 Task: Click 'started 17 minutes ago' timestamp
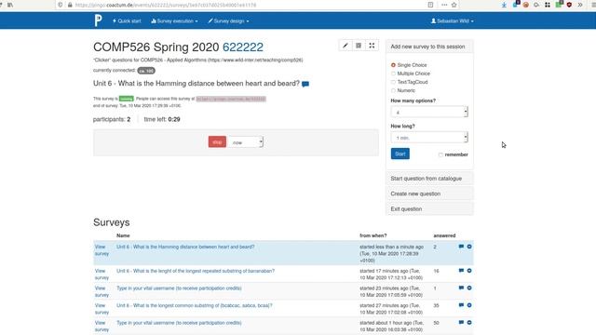(x=391, y=275)
